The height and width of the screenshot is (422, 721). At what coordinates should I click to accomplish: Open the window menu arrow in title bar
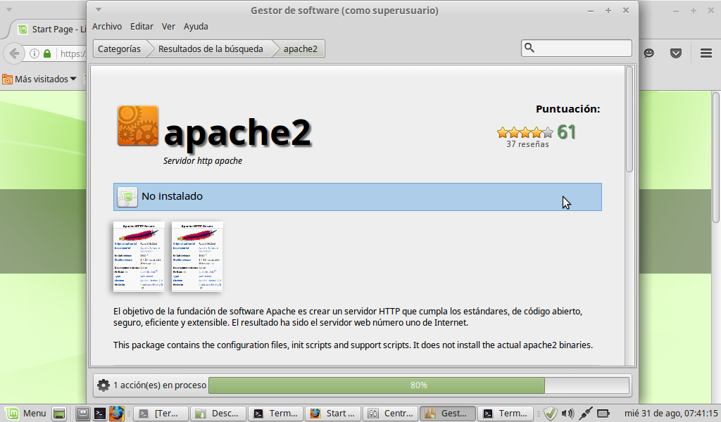pyautogui.click(x=99, y=10)
